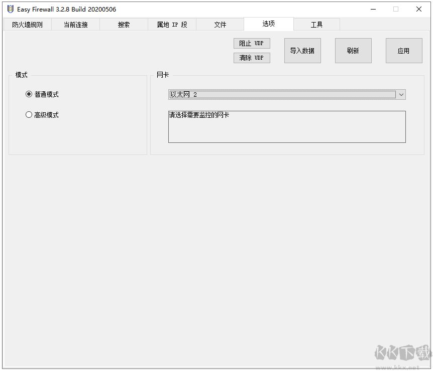Open the 工具 tab
Image resolution: width=433 pixels, height=371 pixels.
pos(316,24)
